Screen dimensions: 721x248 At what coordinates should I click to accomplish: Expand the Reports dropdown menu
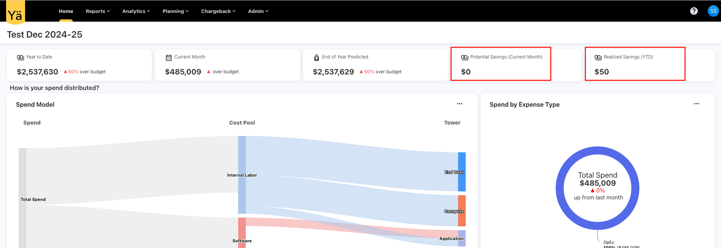[x=98, y=11]
